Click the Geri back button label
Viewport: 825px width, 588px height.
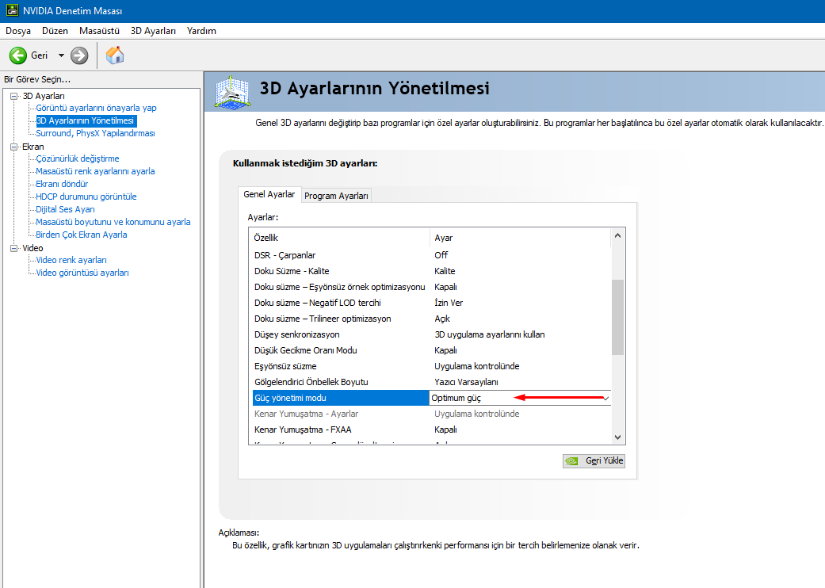tap(40, 55)
